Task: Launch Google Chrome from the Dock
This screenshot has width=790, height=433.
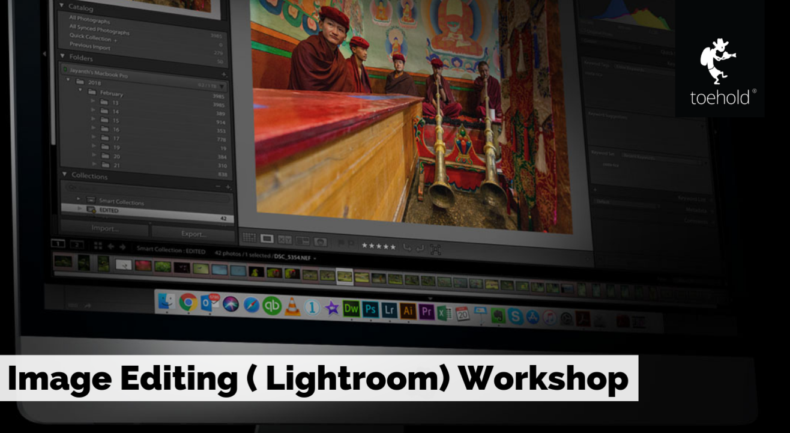Action: coord(188,303)
